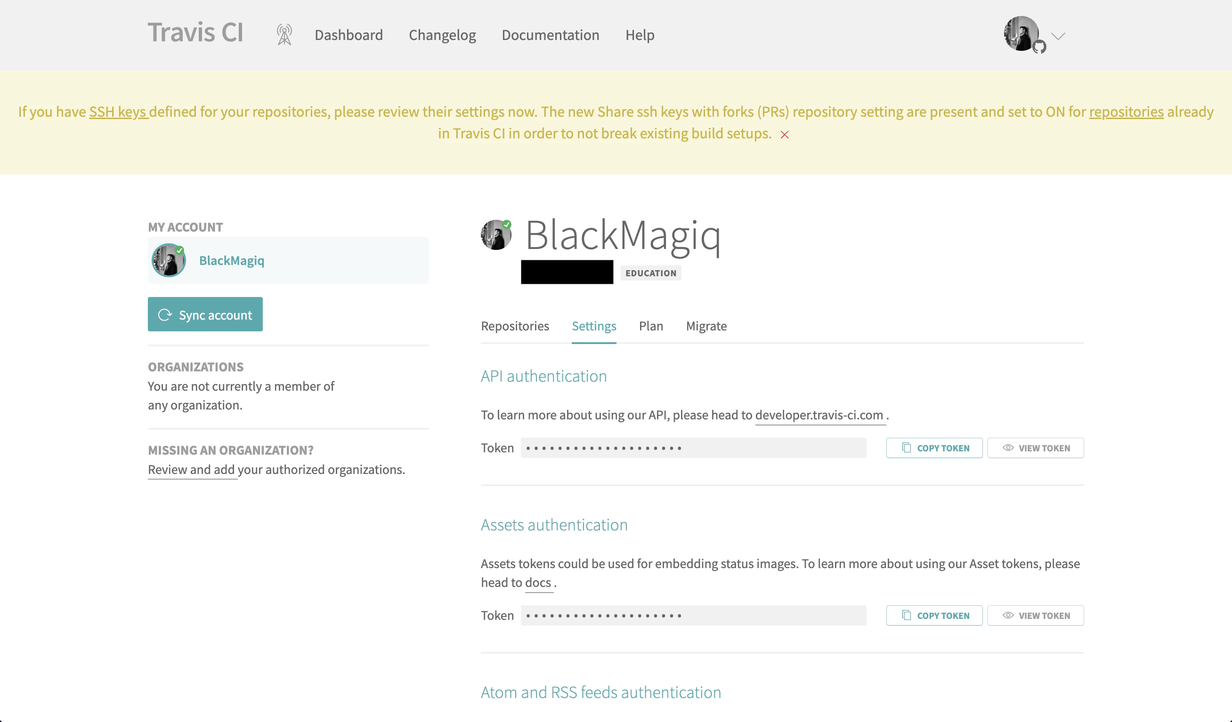Copy the Assets authentication token
Viewport: 1232px width, 722px height.
pyautogui.click(x=934, y=616)
